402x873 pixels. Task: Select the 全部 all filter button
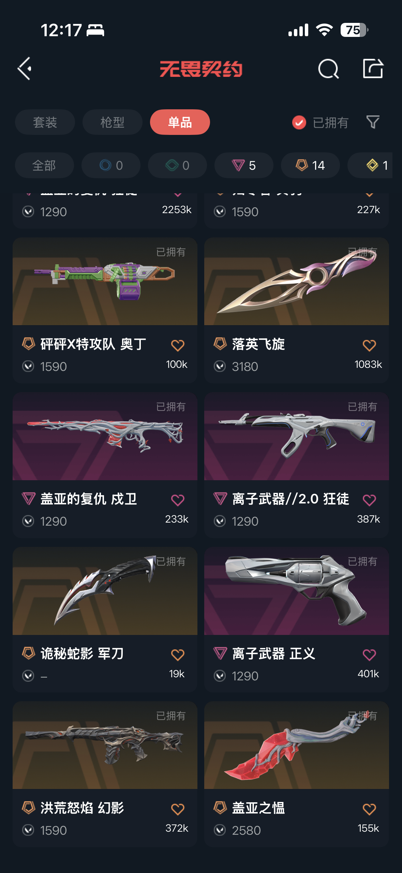click(44, 165)
